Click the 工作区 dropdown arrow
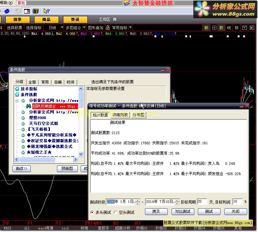Screen dimensions: 258x232 pyautogui.click(x=115, y=20)
